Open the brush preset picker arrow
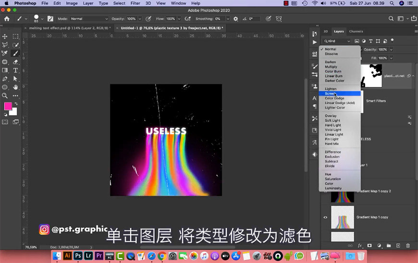The height and width of the screenshot is (263, 418). tap(42, 19)
